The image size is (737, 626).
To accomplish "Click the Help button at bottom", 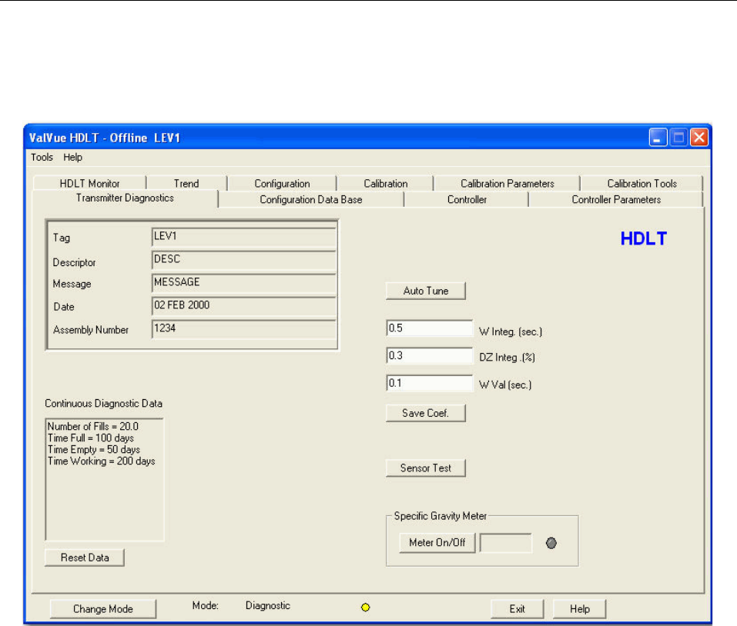I will tap(580, 608).
